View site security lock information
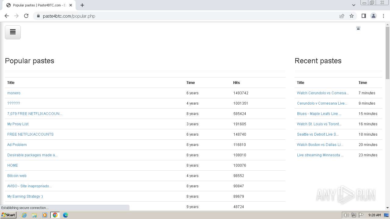The width and height of the screenshot is (390, 219). [x=38, y=16]
